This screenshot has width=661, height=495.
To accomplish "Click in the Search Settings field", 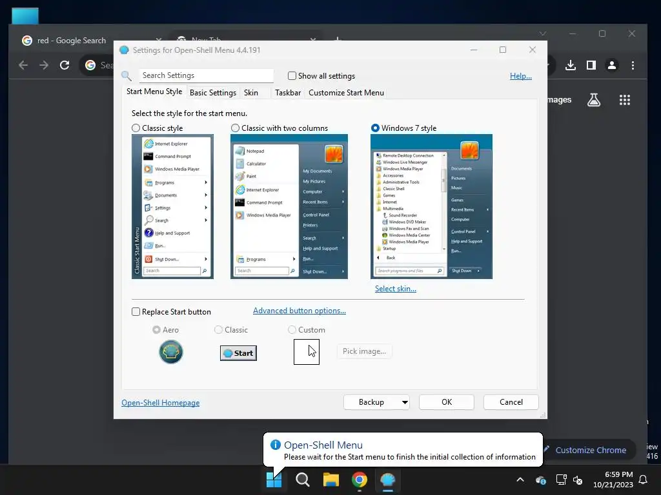I will point(206,75).
